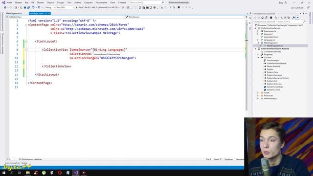Select App.xaml in Solution Explorer
Viewport: 313px width, 176px height.
[x=268, y=34]
